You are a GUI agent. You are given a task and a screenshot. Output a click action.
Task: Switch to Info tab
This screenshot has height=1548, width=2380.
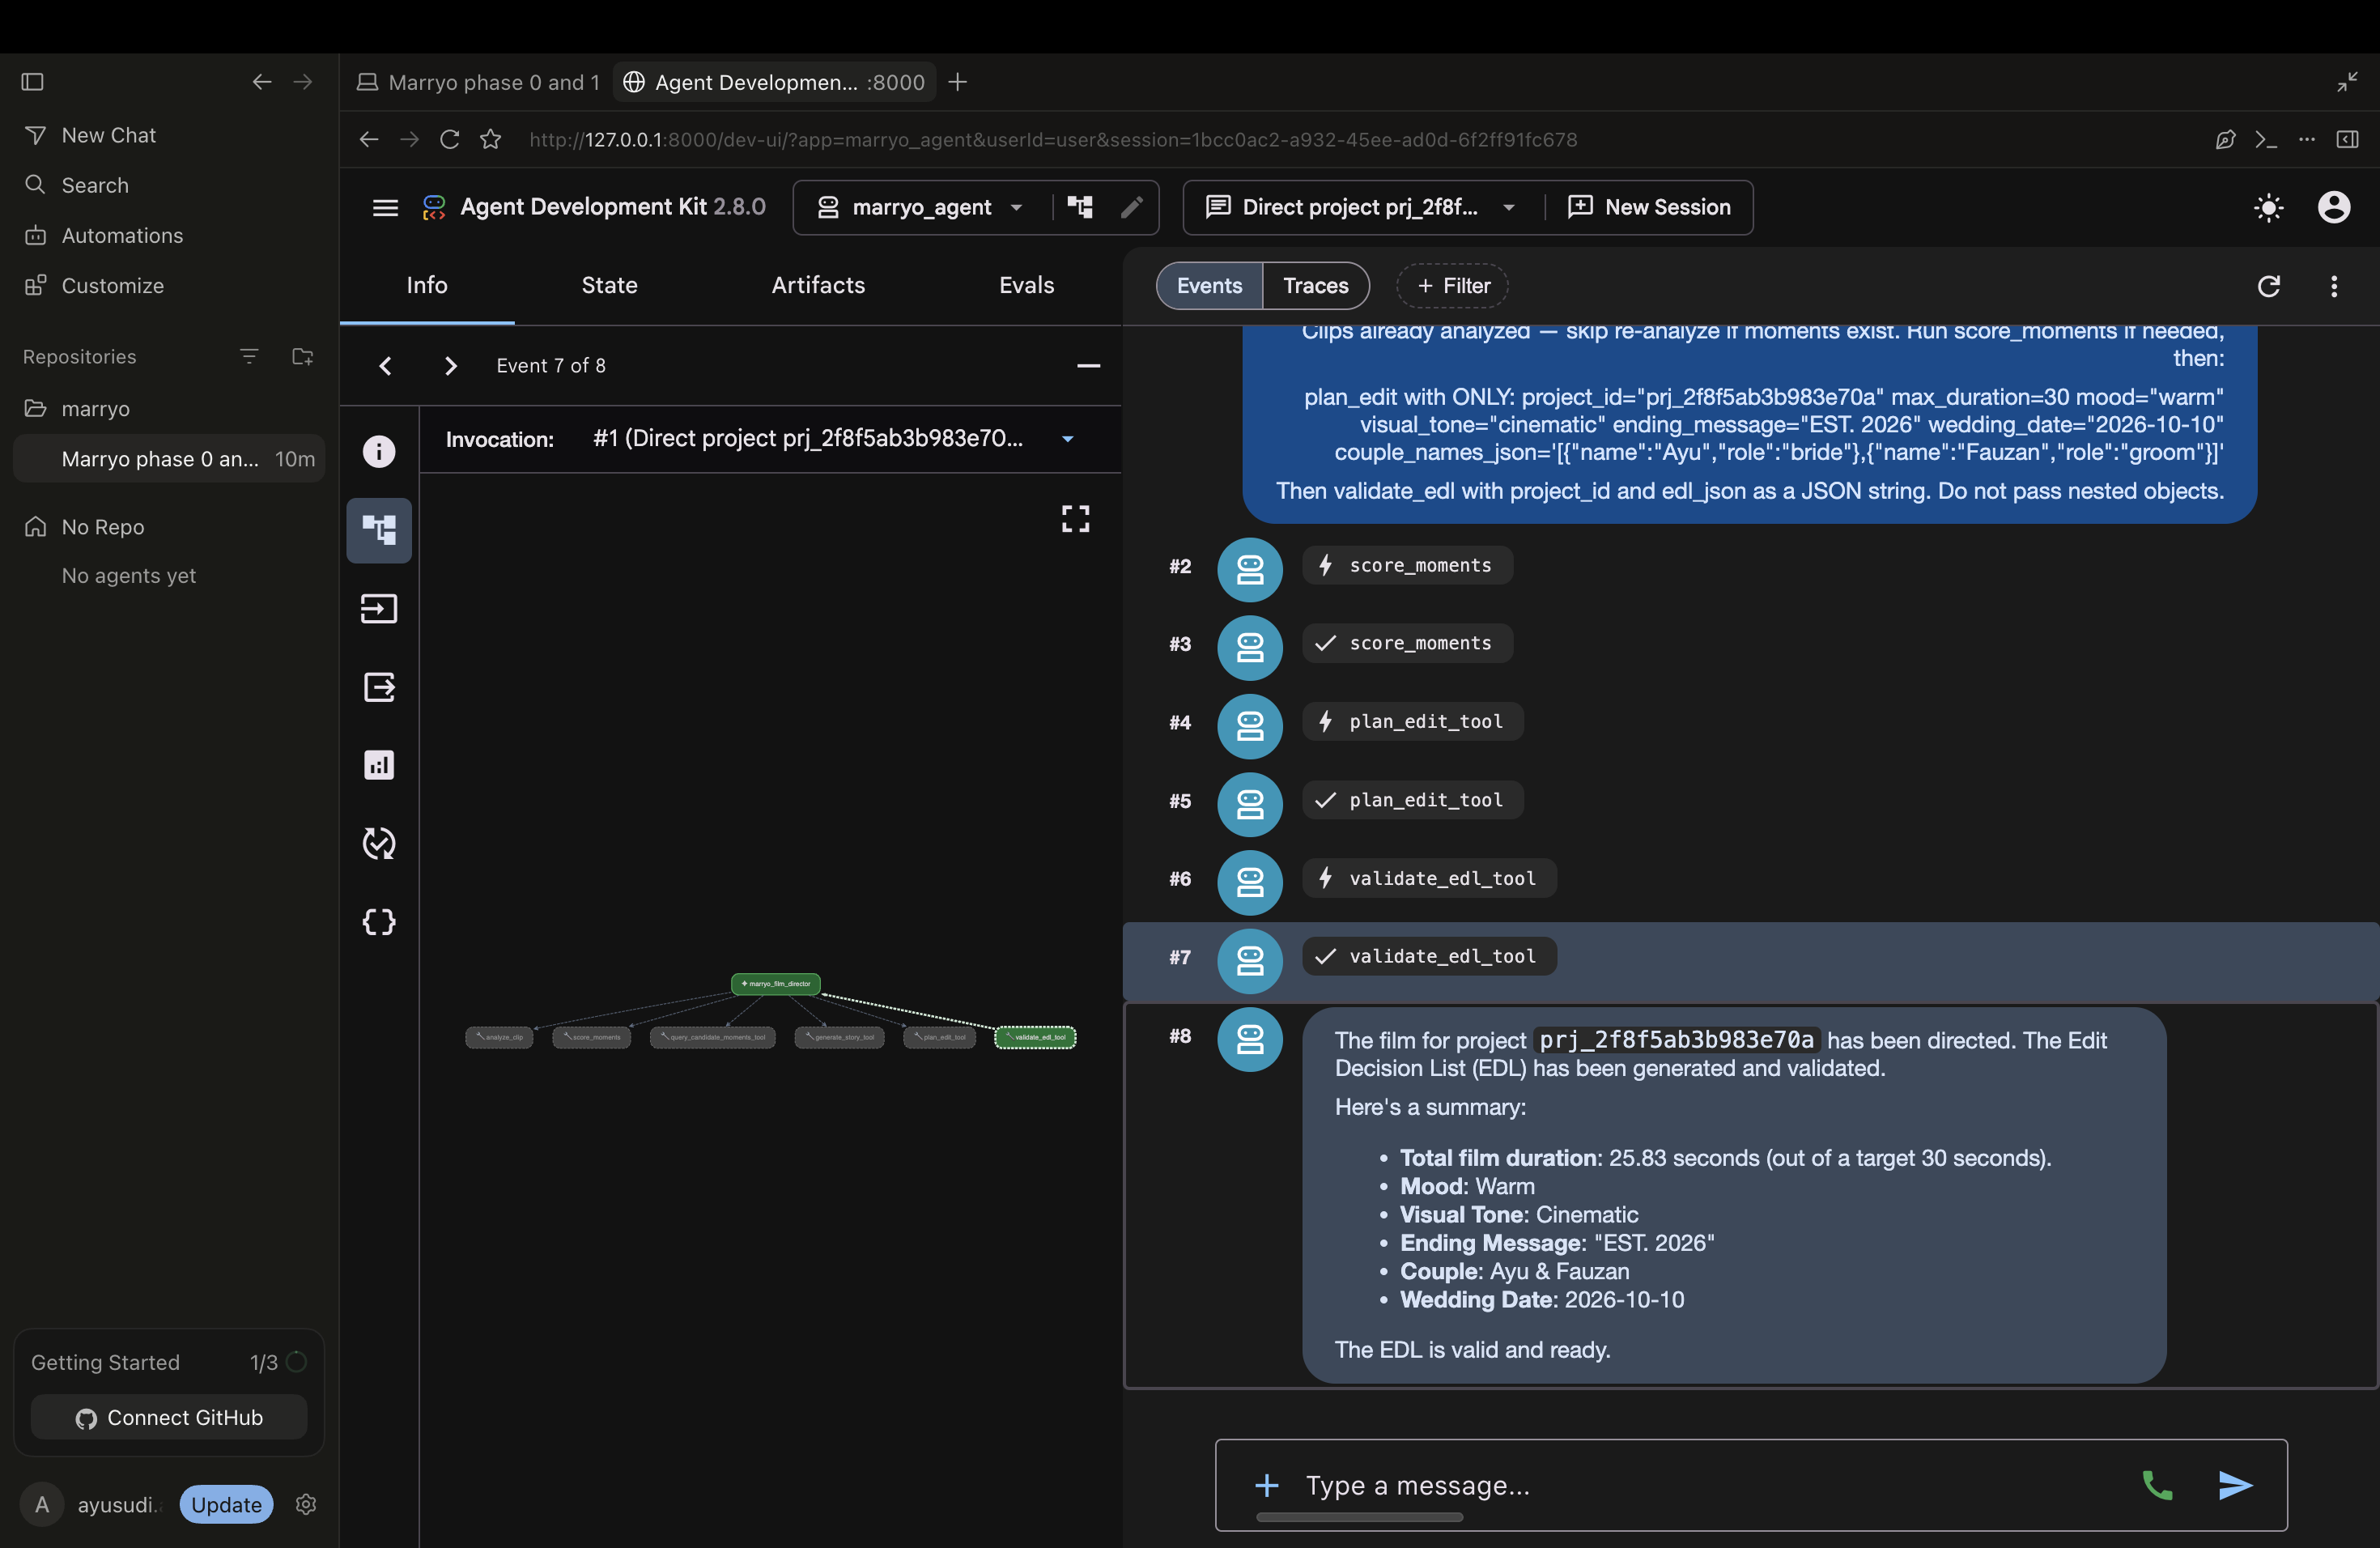point(427,285)
